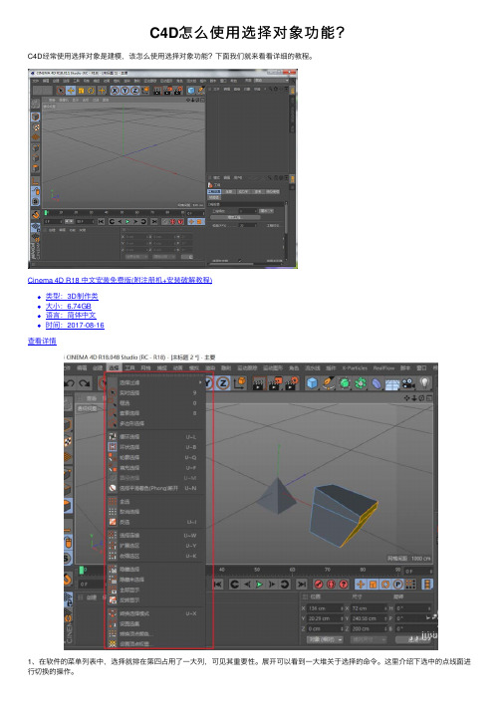
Task: Click light bulb icon in lower toolbar
Action: [x=424, y=383]
